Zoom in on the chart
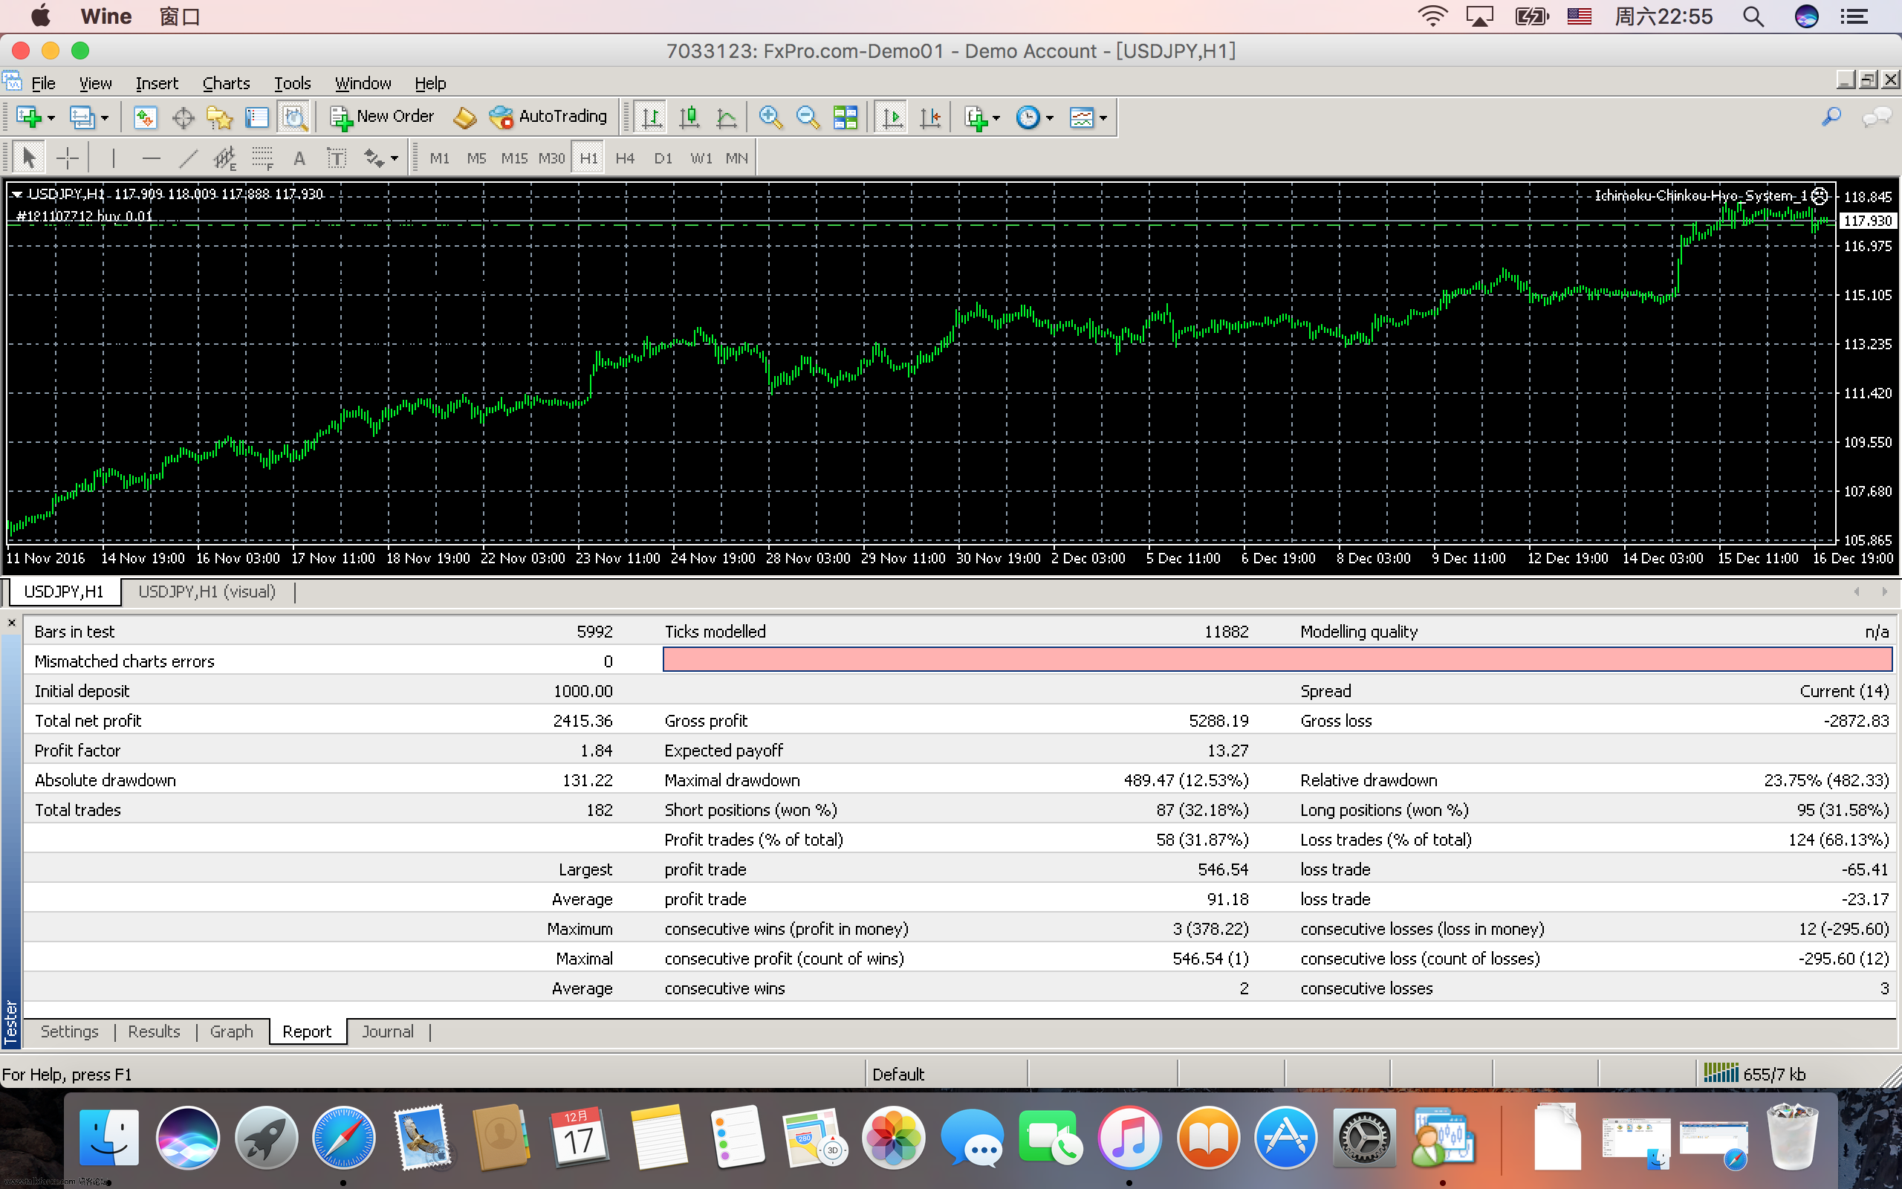The height and width of the screenshot is (1189, 1902). [770, 117]
